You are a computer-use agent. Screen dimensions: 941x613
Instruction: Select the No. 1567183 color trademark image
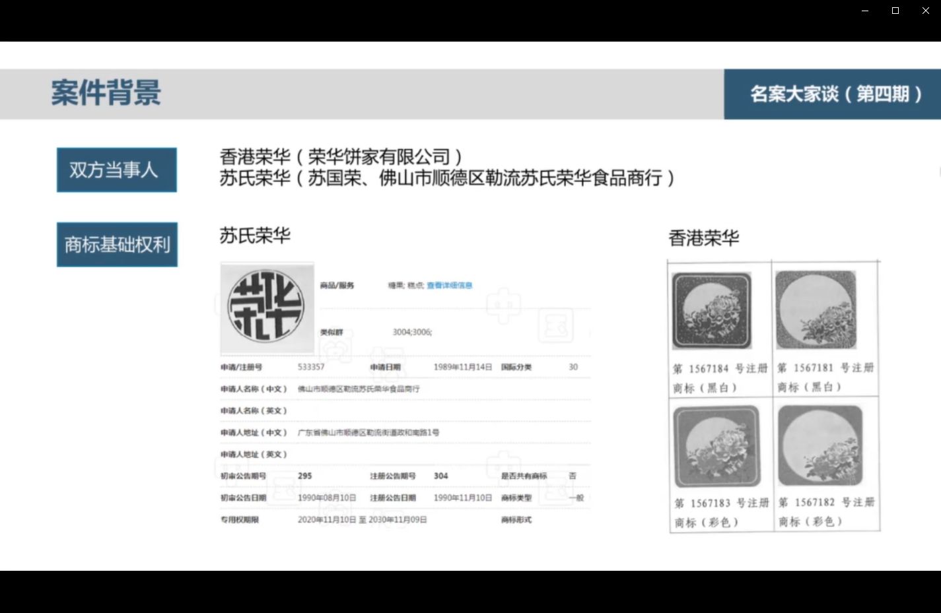[x=716, y=447]
